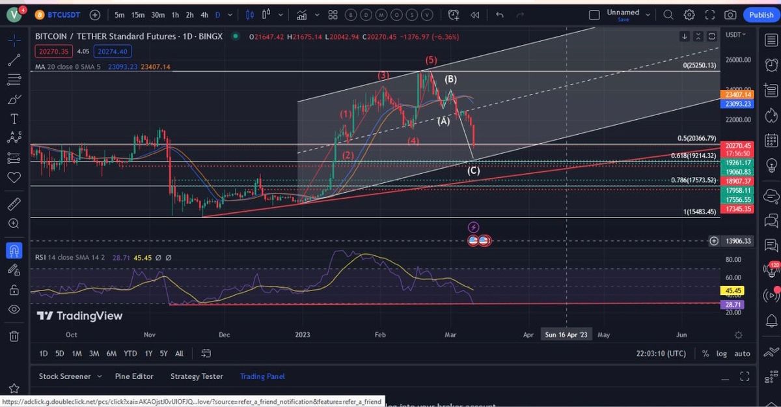Select the trend line drawing tool
Image resolution: width=781 pixels, height=407 pixels.
(x=14, y=61)
